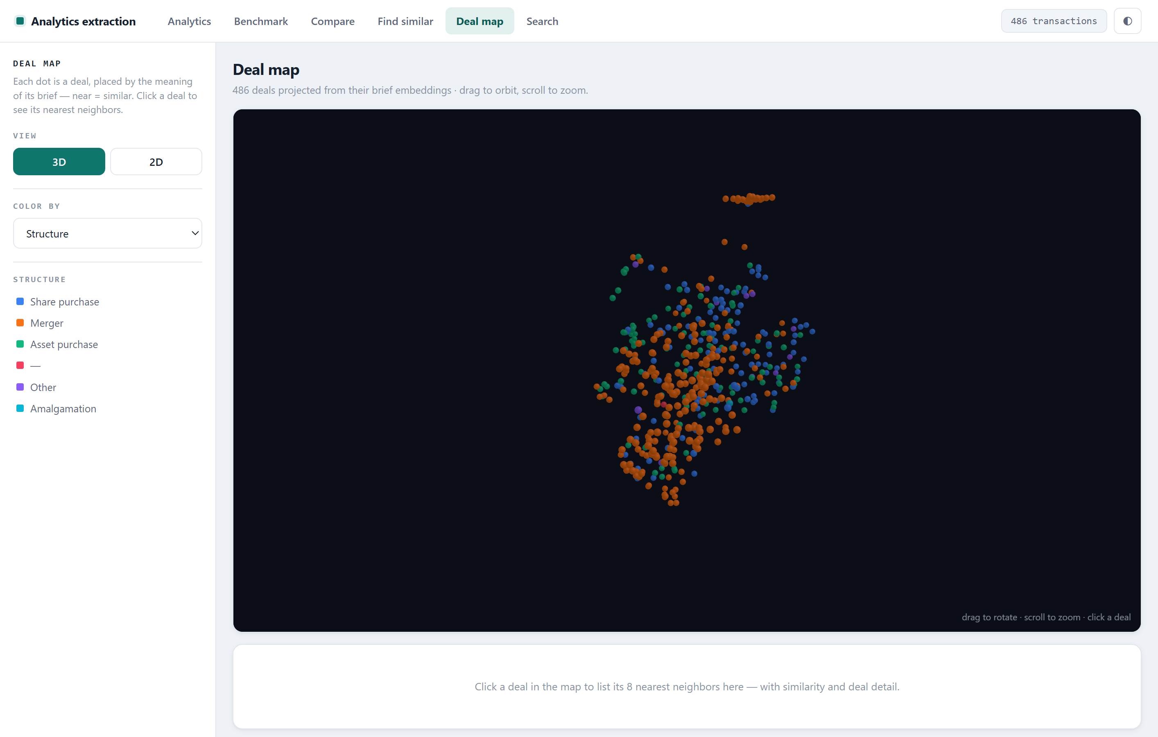Open the Compare tab
Image resolution: width=1158 pixels, height=737 pixels.
[333, 21]
